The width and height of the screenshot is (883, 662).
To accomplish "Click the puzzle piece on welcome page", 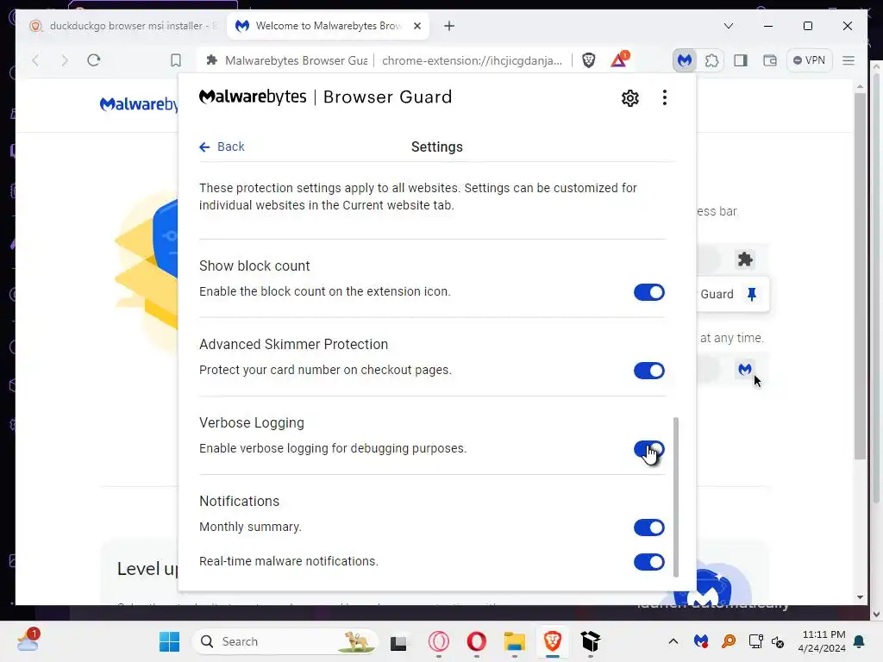I will pyautogui.click(x=744, y=259).
